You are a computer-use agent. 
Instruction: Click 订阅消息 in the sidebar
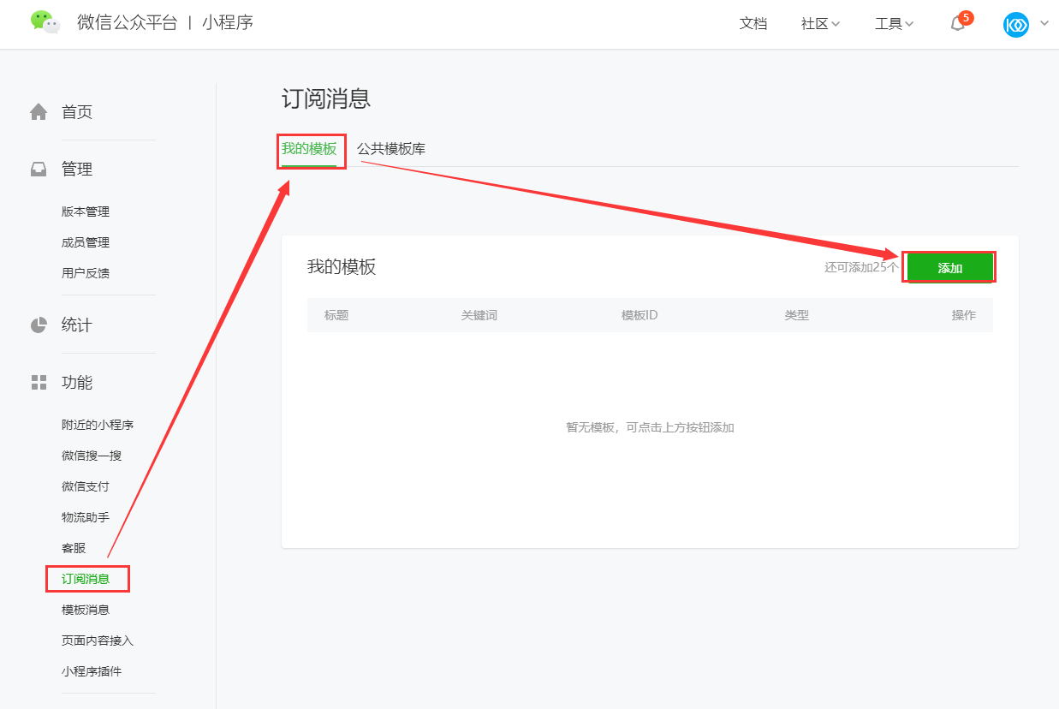pyautogui.click(x=86, y=579)
